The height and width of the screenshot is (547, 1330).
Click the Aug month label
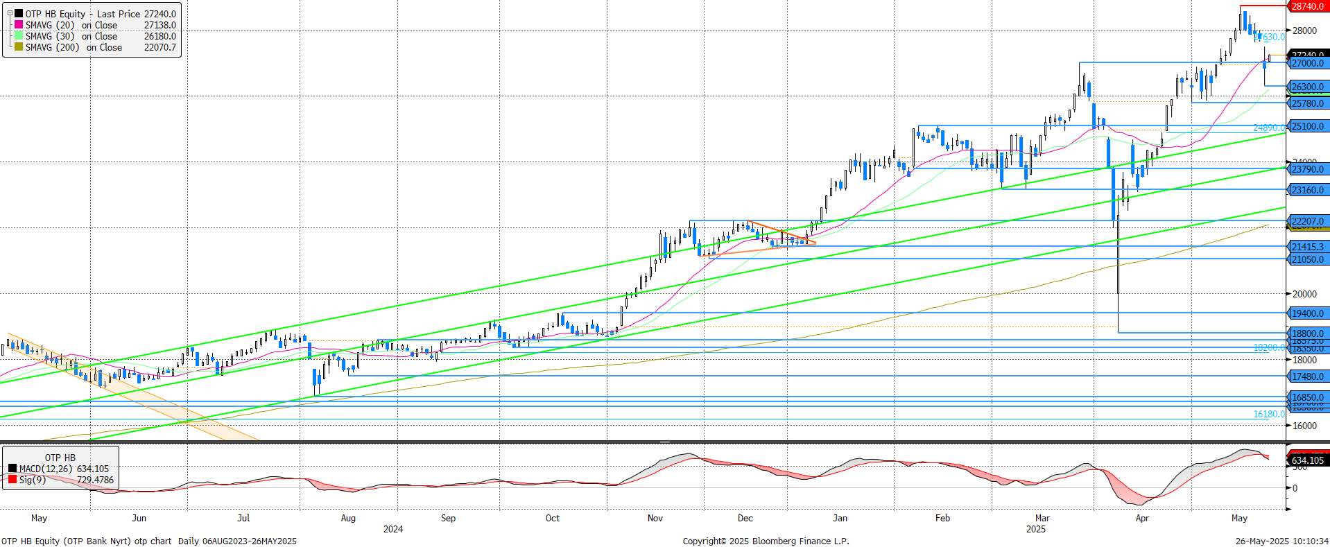coord(348,518)
